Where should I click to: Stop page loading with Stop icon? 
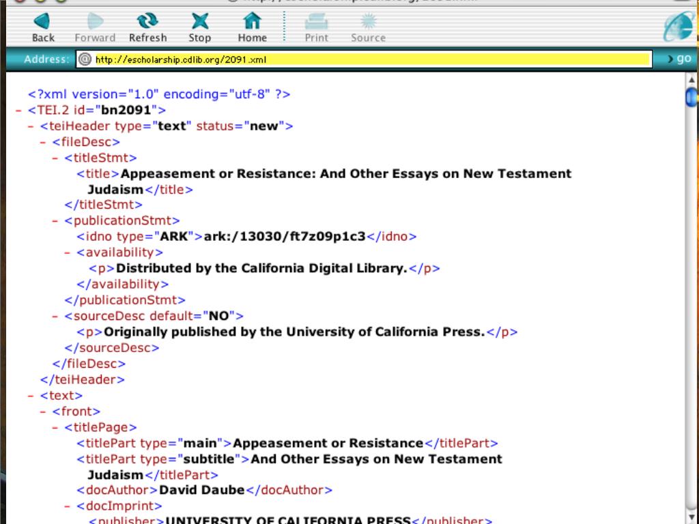(x=200, y=21)
